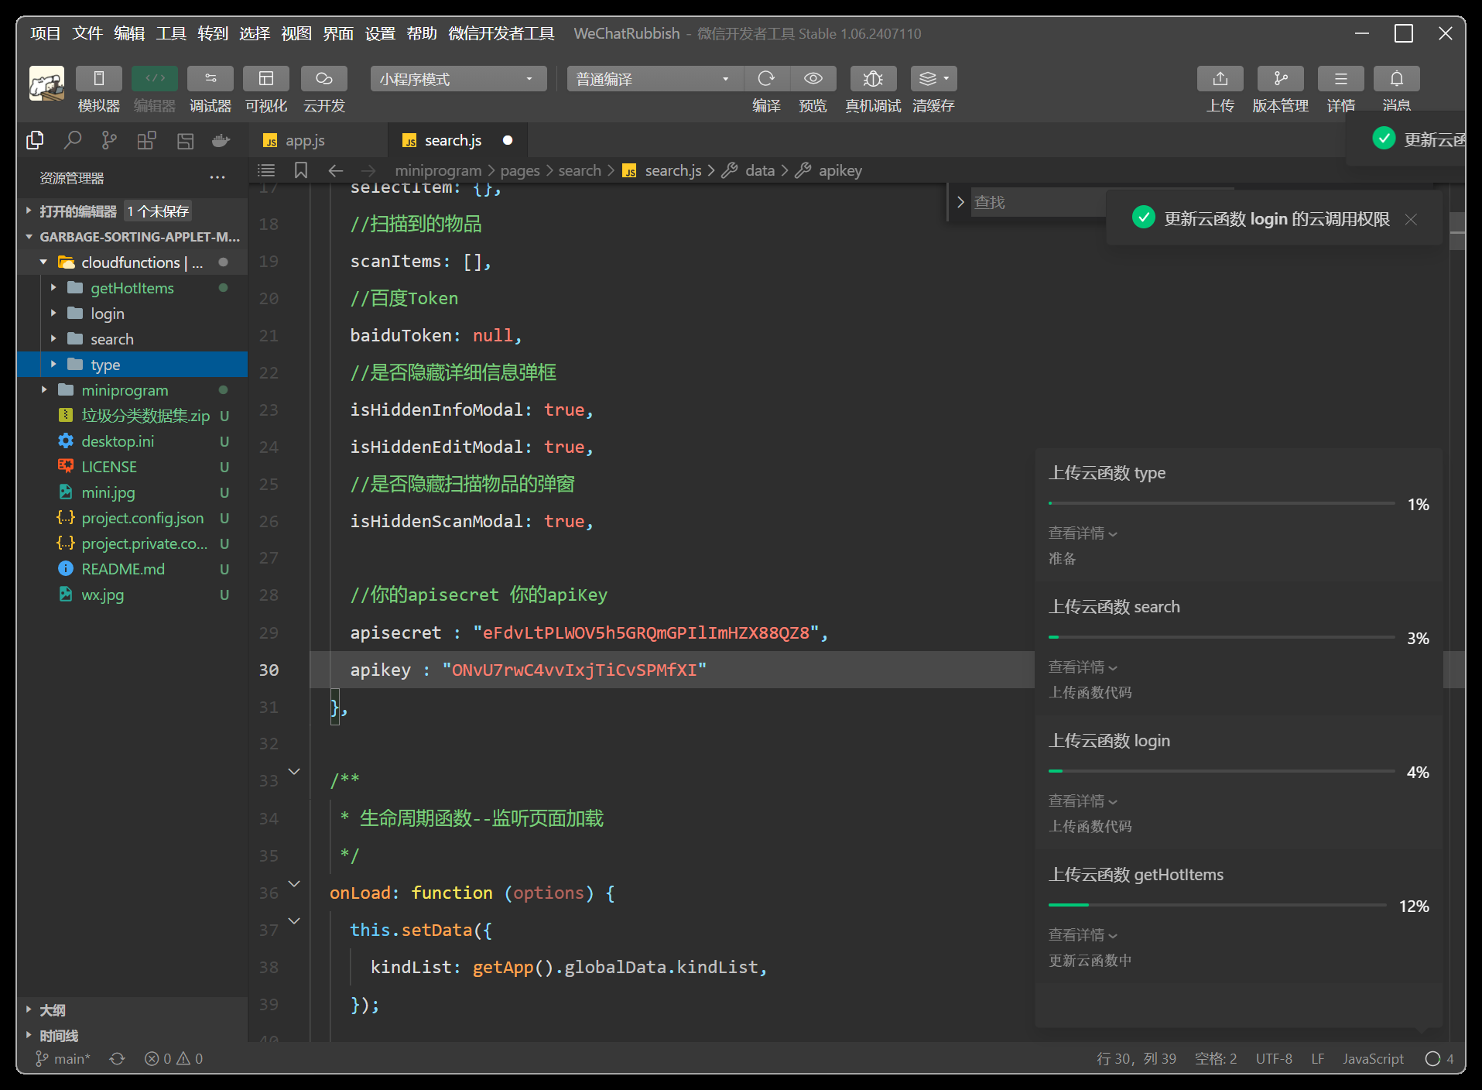Click the main branch status item
The height and width of the screenshot is (1090, 1482).
(63, 1058)
